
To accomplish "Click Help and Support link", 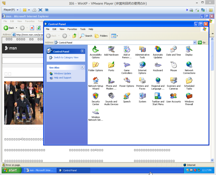I will 63,78.
